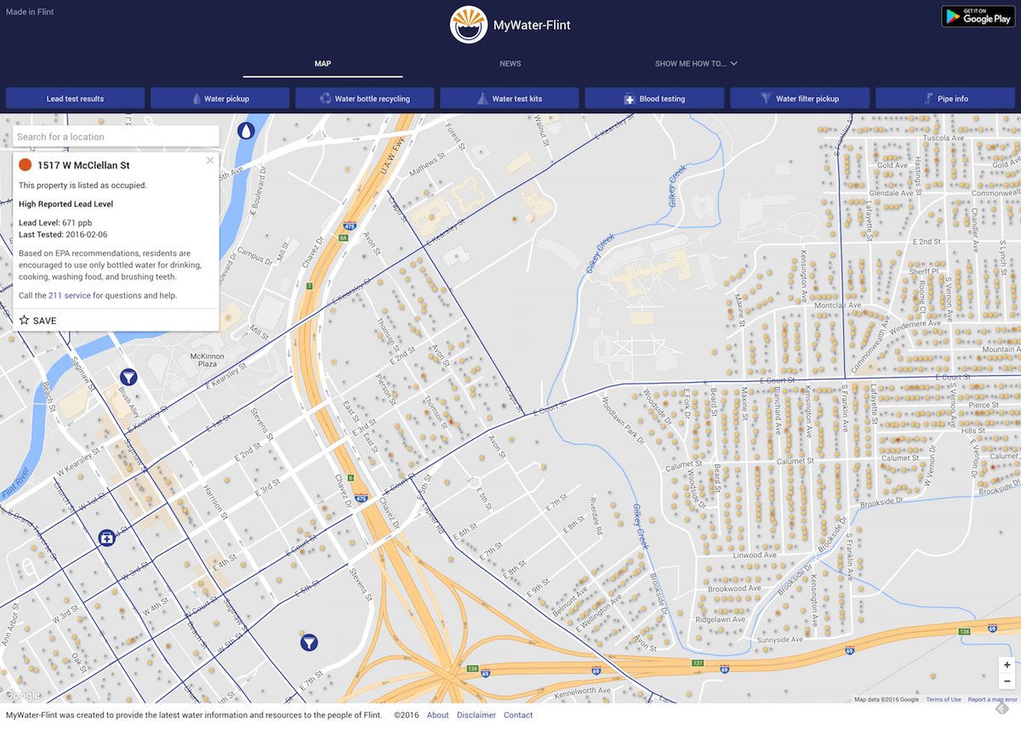Show Water test kits locations

[x=510, y=99]
